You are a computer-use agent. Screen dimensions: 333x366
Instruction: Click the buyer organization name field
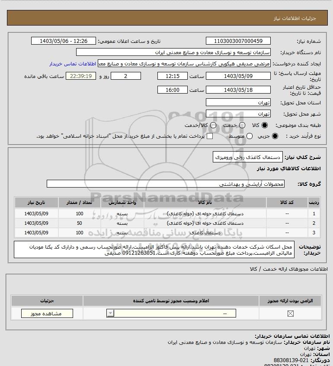(173, 52)
